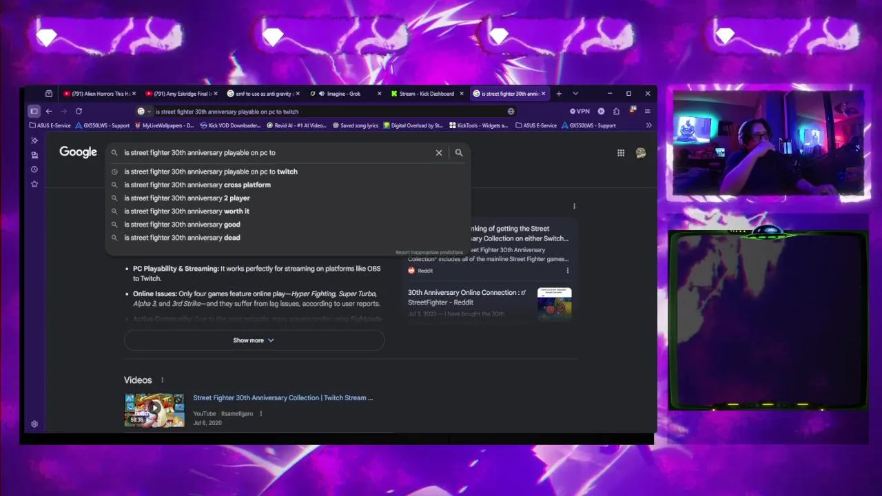
Task: Open the Opera AI sidebar icon
Action: point(34,141)
